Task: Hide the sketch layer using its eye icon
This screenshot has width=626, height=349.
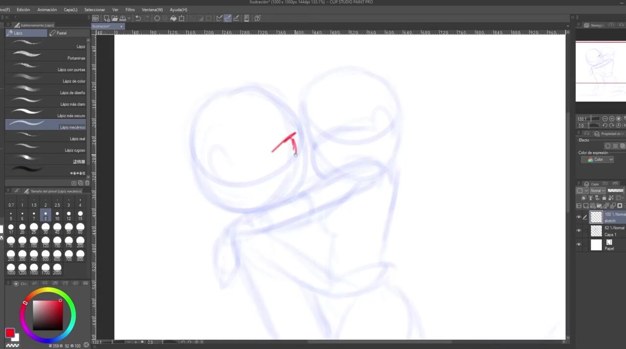Action: click(x=579, y=217)
